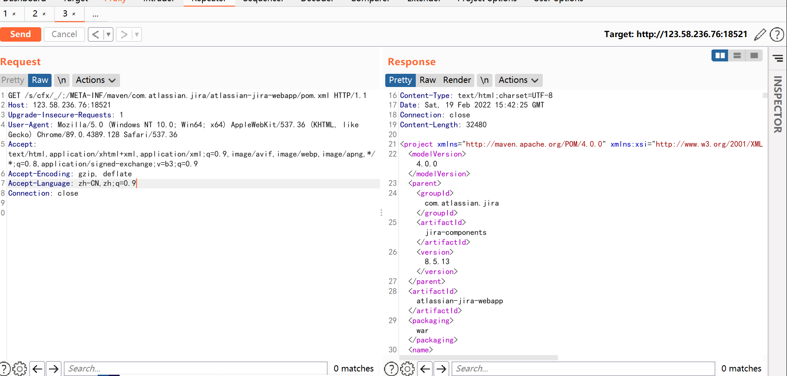Switch Response view to Raw
Screen dimensions: 787x376
click(x=428, y=80)
